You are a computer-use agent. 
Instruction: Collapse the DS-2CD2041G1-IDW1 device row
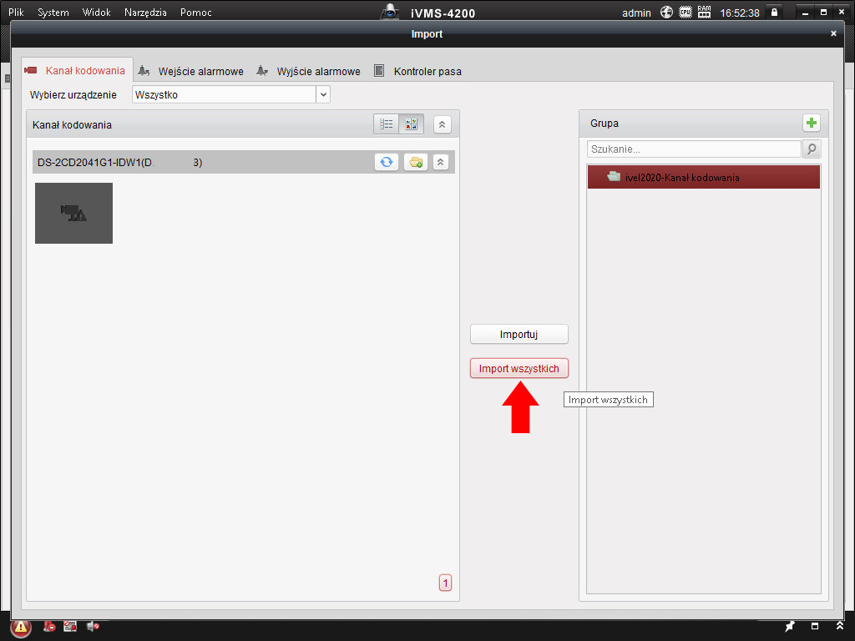click(x=441, y=162)
